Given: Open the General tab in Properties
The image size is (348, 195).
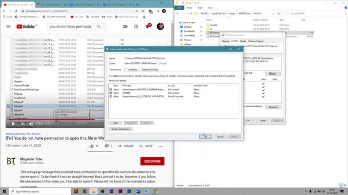Looking at the screenshot, I should point(226,41).
